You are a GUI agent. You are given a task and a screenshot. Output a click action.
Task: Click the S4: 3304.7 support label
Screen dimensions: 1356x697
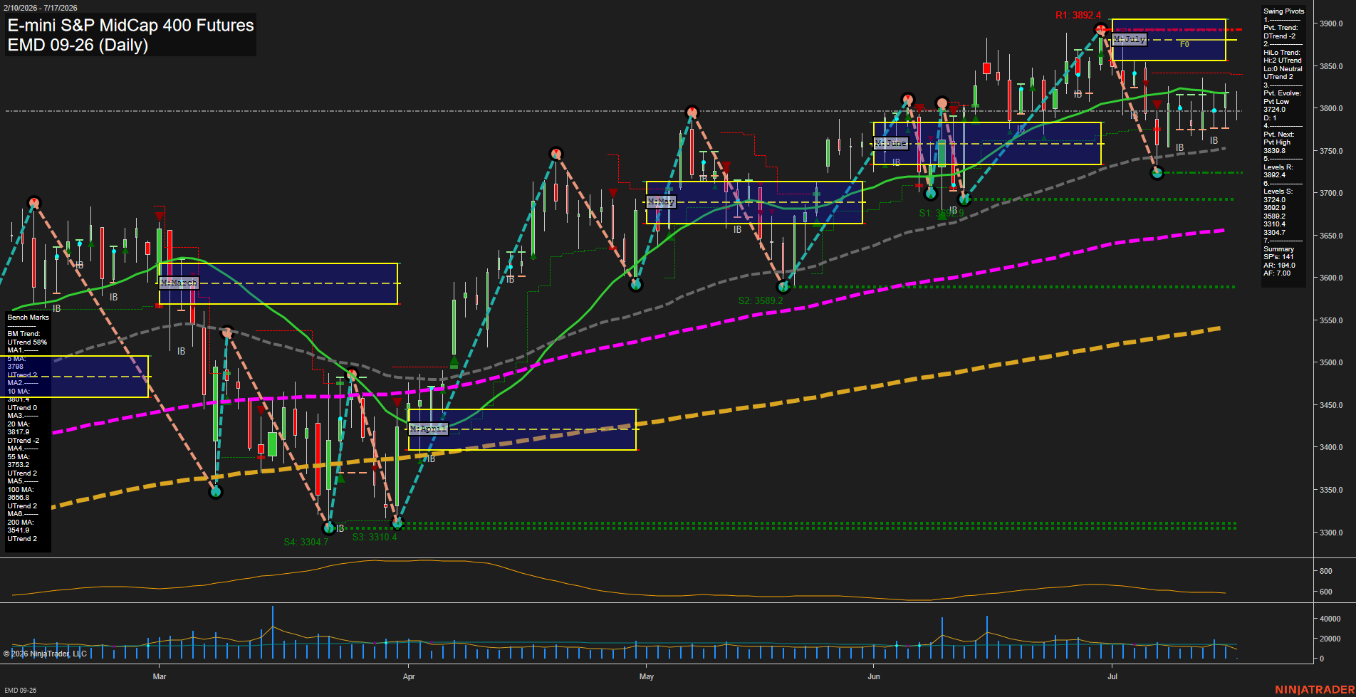click(306, 542)
